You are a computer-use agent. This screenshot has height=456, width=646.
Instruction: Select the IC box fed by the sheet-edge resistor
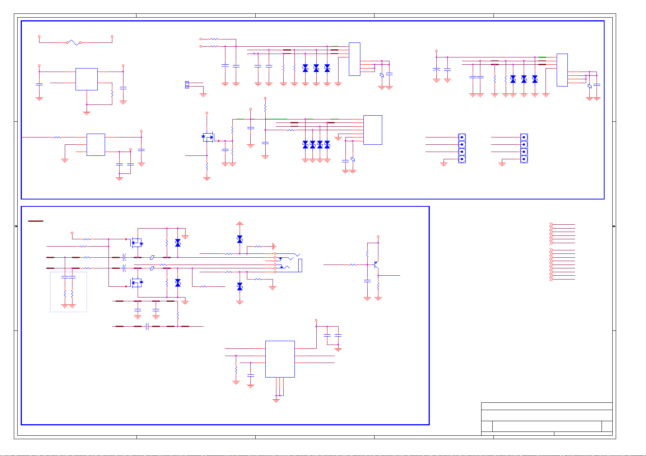tap(96, 145)
